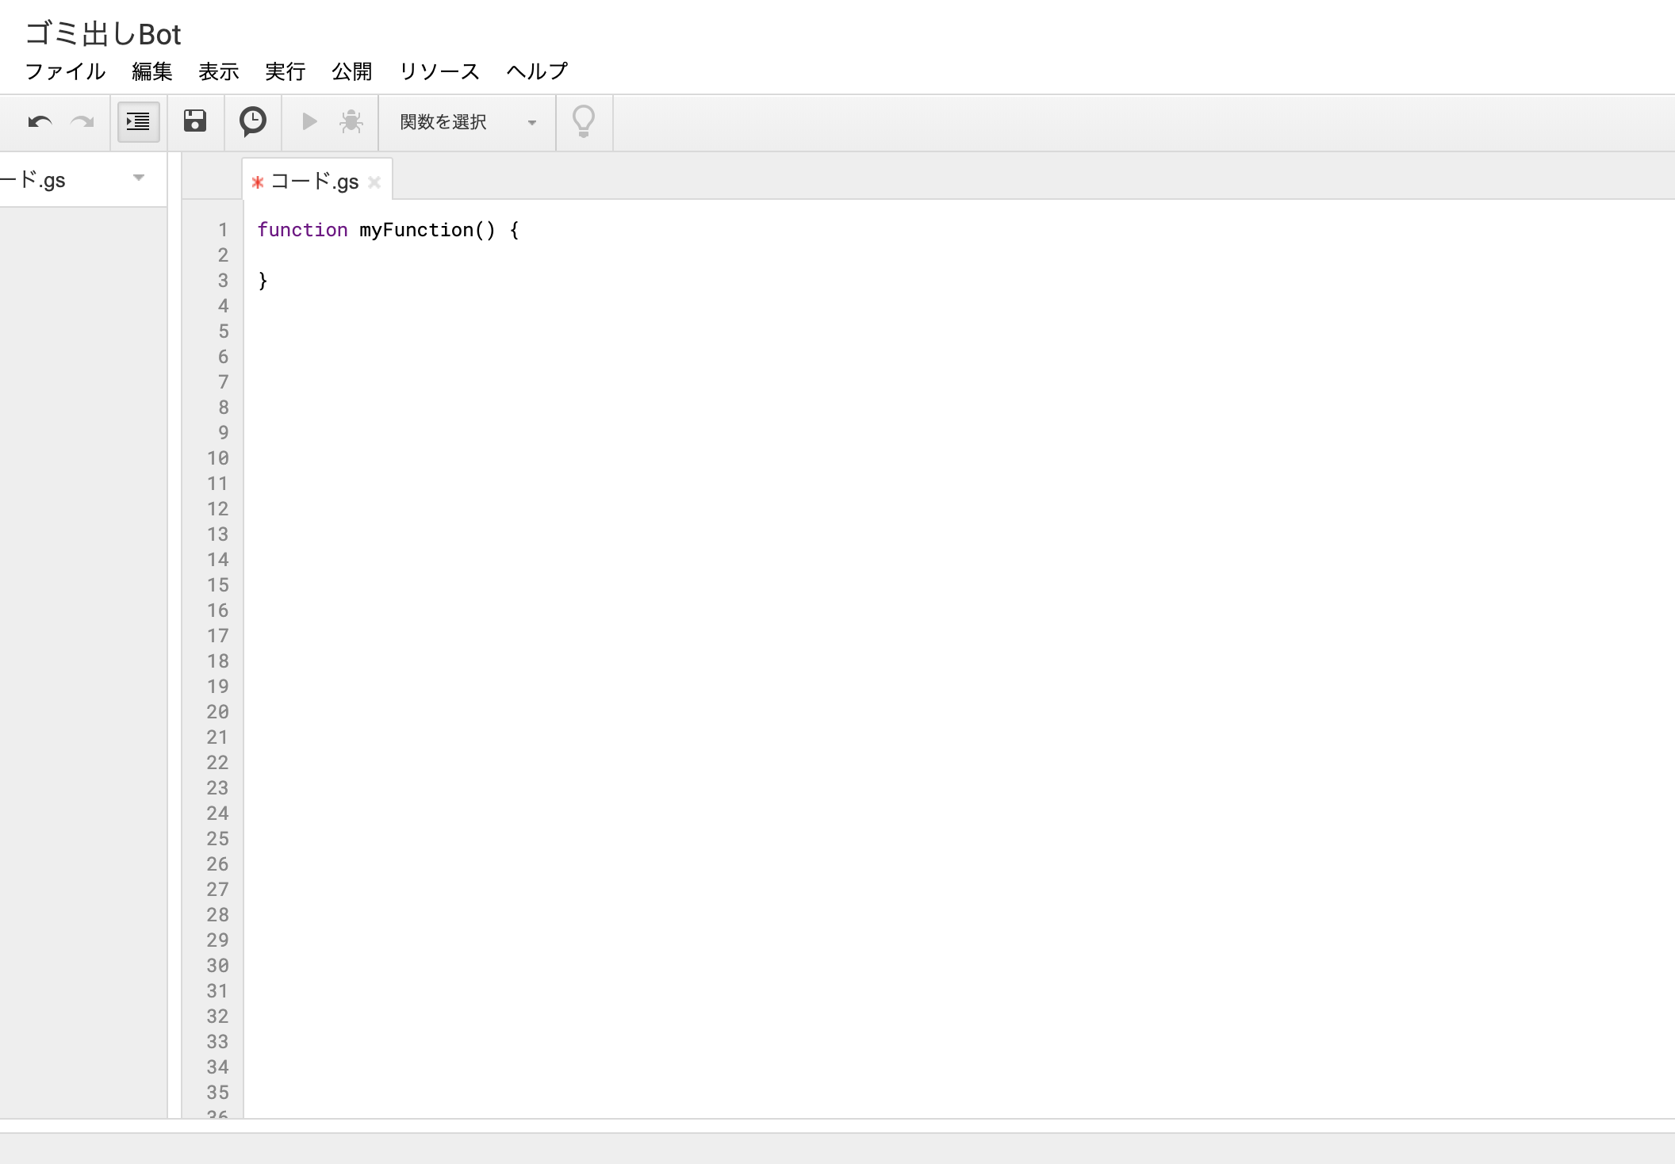The height and width of the screenshot is (1164, 1675).
Task: Open the current project's triggers clock icon
Action: point(253,121)
